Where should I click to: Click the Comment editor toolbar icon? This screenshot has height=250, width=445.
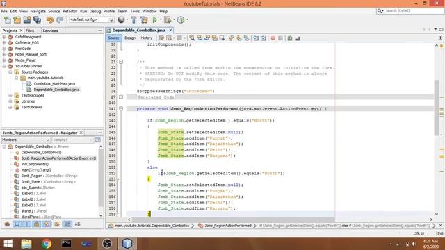(x=290, y=38)
